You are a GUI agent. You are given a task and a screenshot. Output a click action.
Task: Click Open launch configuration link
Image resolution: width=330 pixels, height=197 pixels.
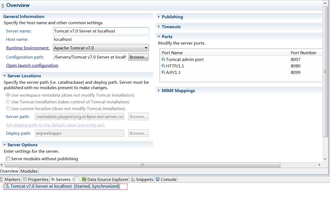pyautogui.click(x=32, y=65)
